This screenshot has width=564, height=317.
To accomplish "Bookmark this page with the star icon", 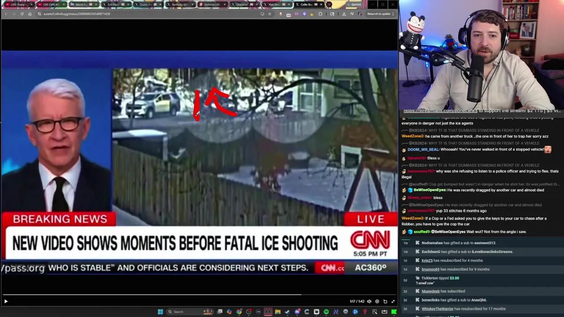I will [270, 14].
